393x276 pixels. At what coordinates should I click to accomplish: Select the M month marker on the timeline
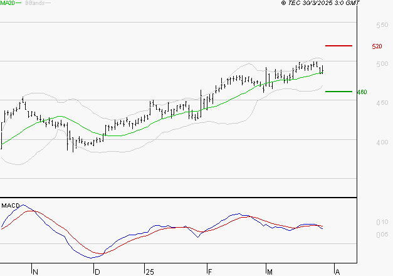(x=270, y=272)
